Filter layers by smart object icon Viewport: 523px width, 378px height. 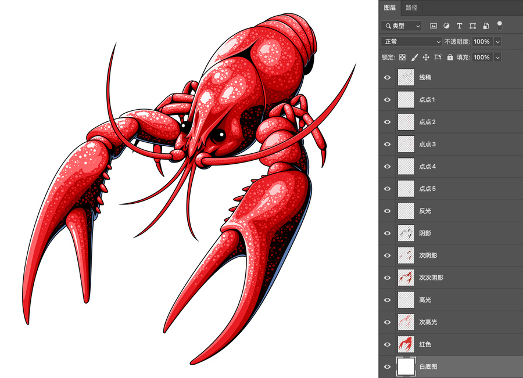pyautogui.click(x=486, y=26)
